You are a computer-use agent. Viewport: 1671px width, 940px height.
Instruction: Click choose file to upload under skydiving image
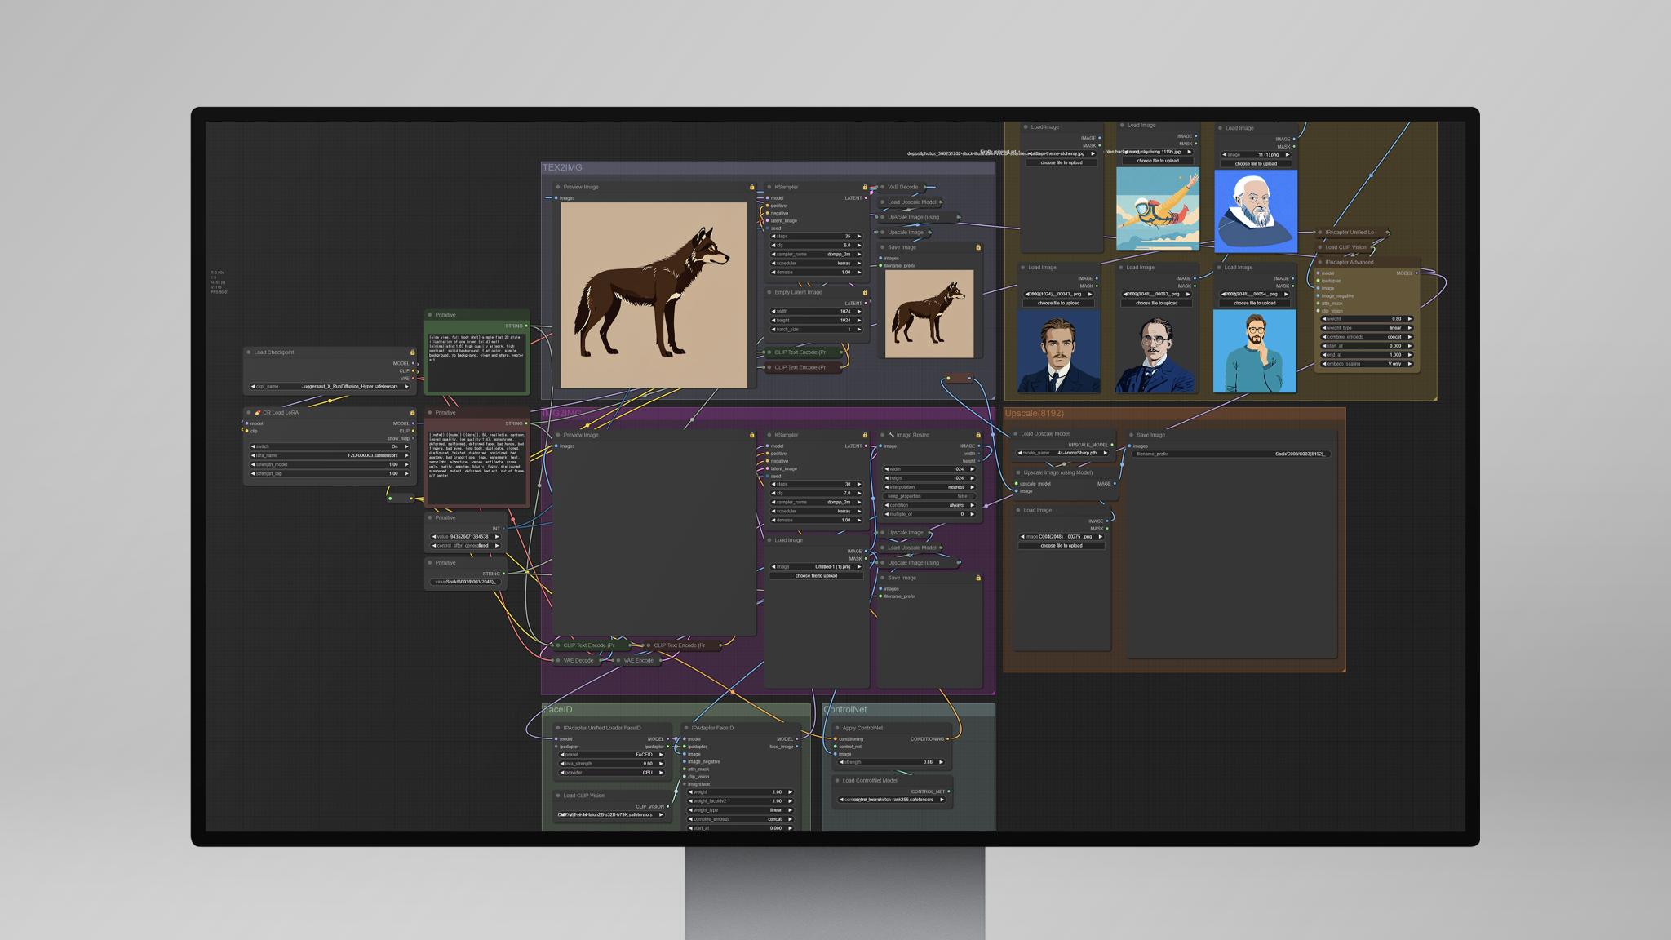pyautogui.click(x=1157, y=161)
